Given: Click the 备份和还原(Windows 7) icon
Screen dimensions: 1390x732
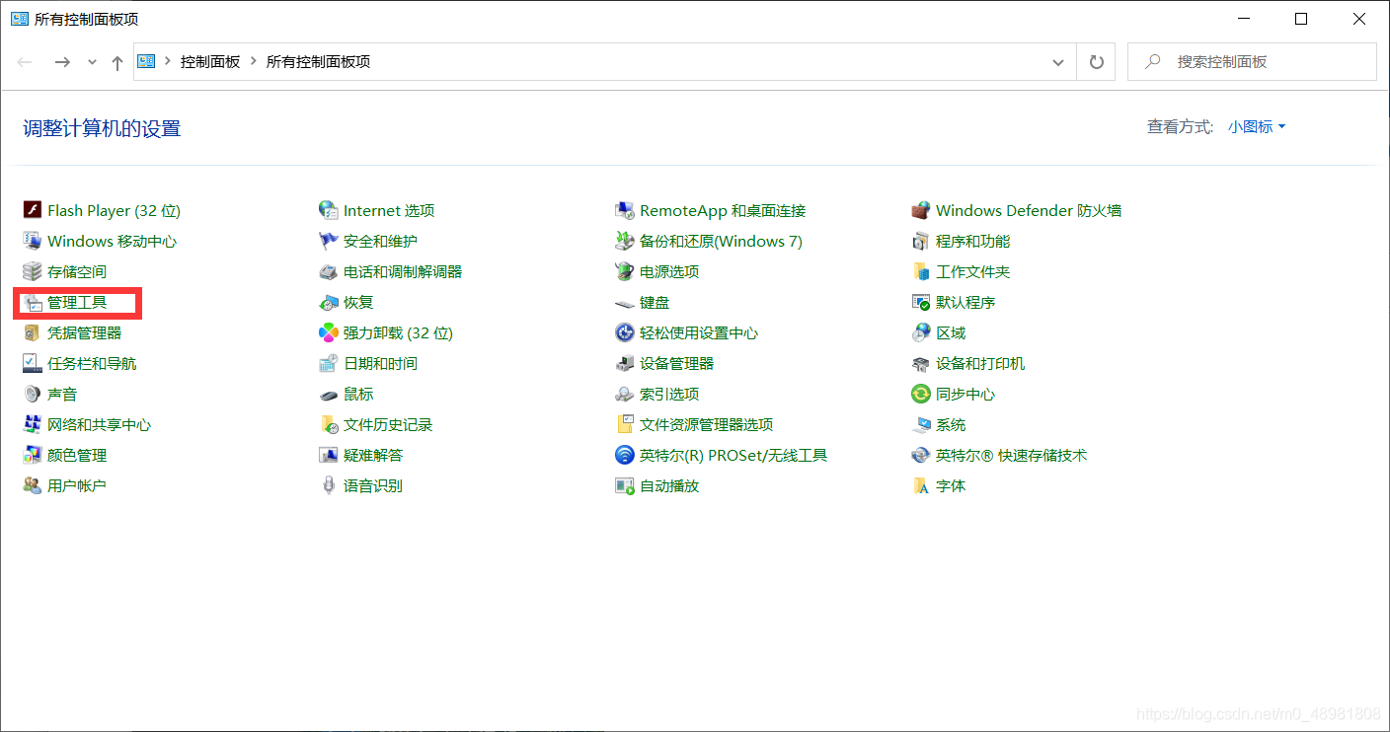Looking at the screenshot, I should [x=624, y=241].
